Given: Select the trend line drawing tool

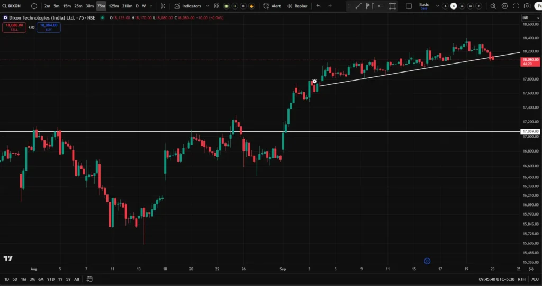Looking at the screenshot, I should [x=358, y=6].
